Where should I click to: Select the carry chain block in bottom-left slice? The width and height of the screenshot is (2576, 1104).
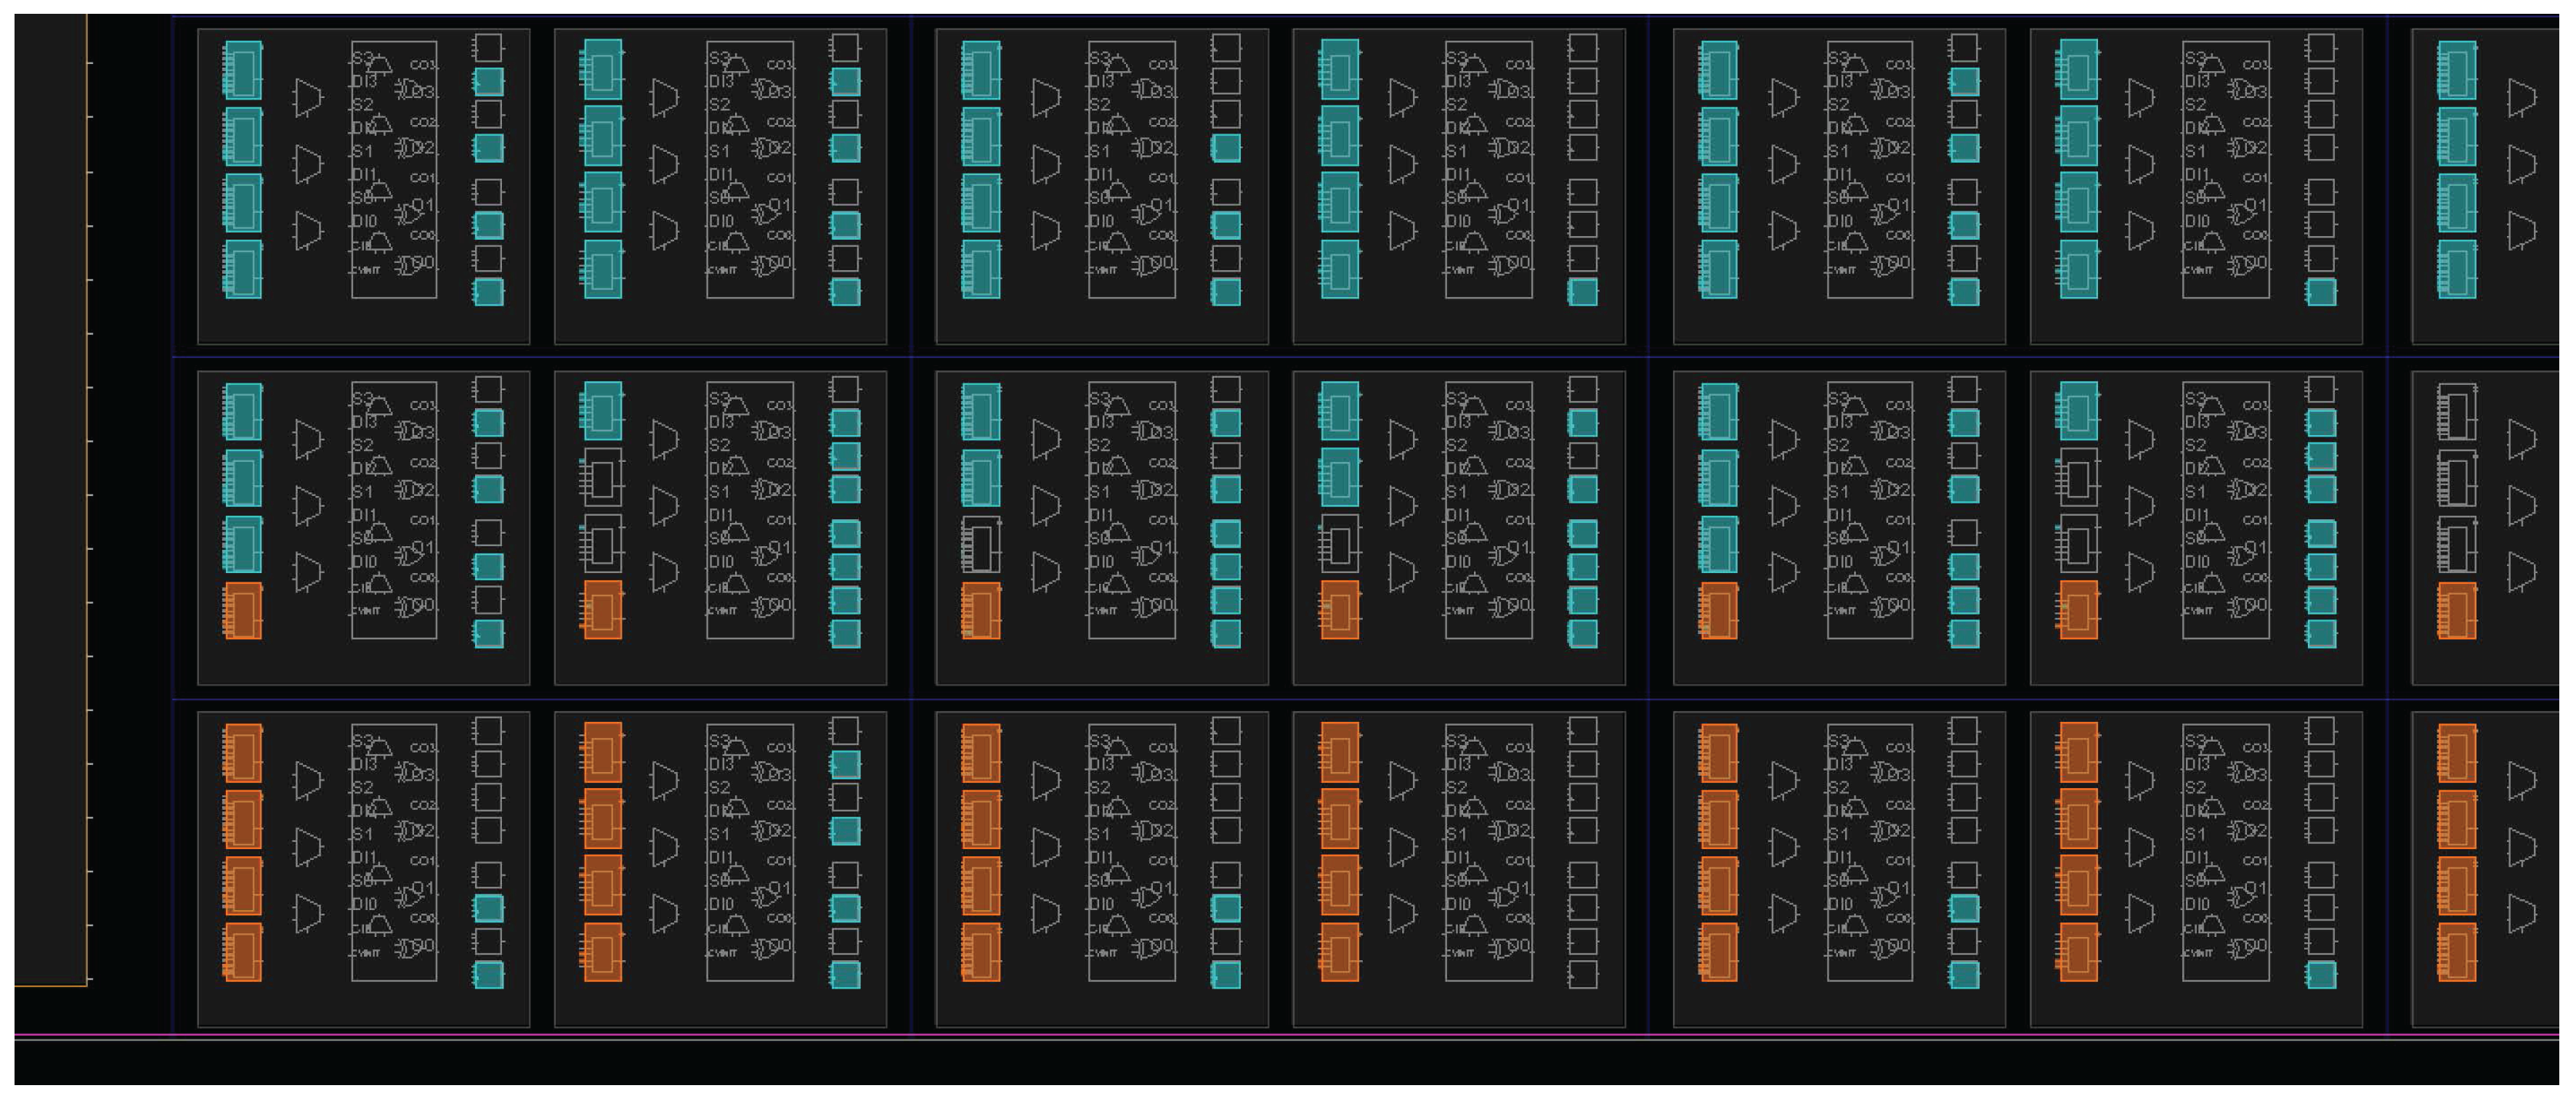(394, 852)
